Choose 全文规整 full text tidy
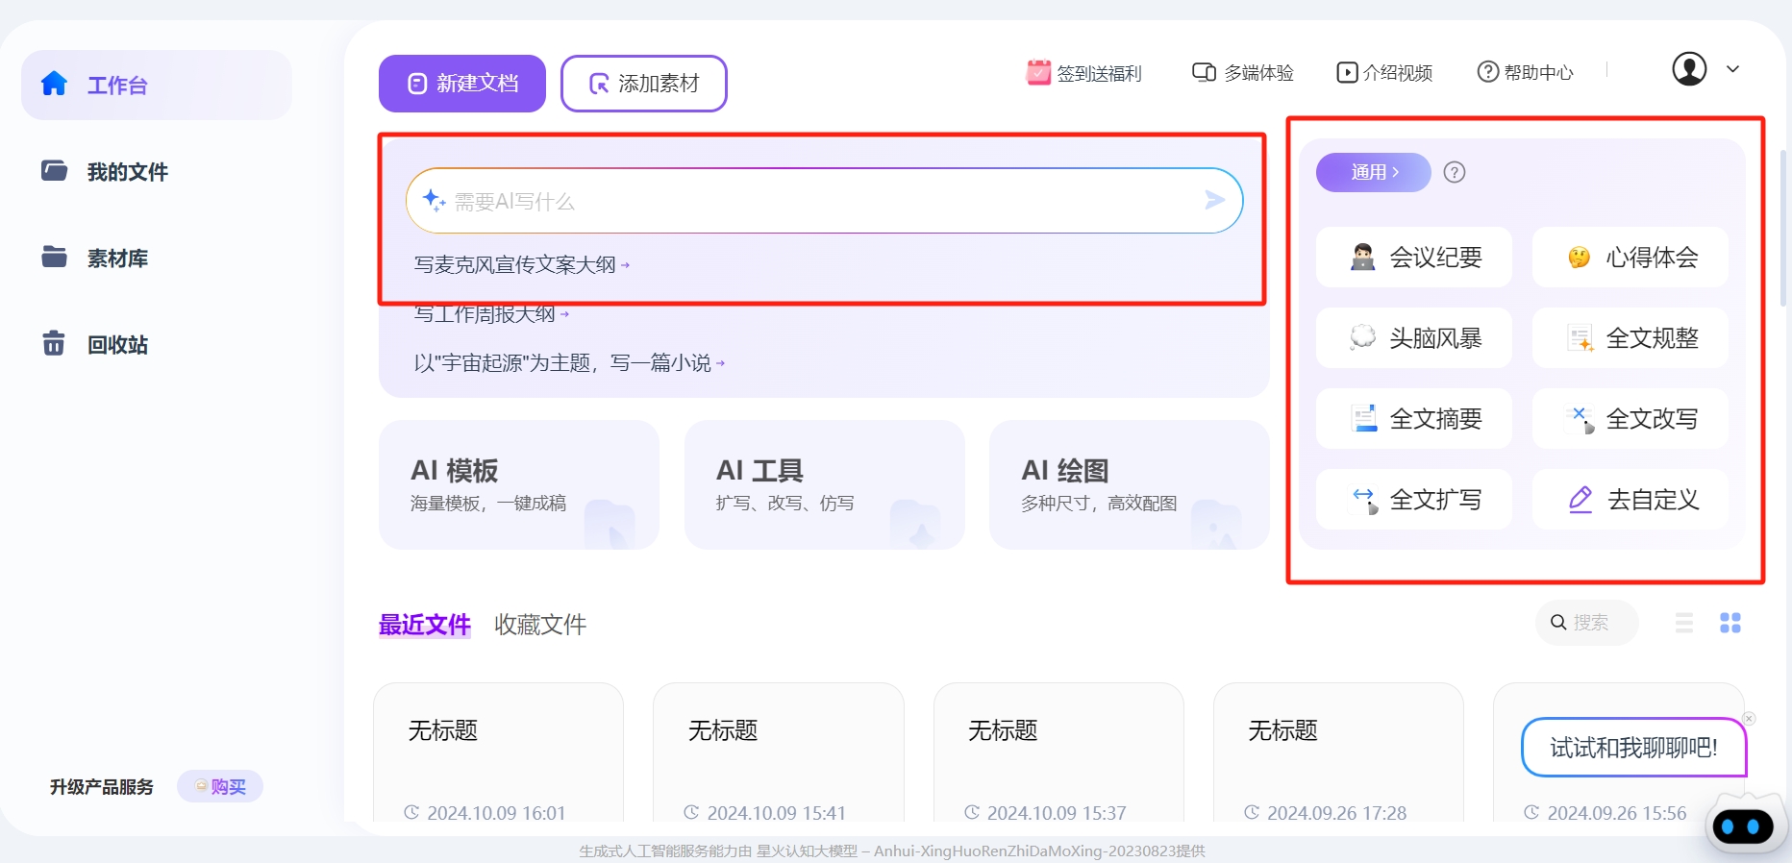The width and height of the screenshot is (1792, 863). (x=1630, y=338)
